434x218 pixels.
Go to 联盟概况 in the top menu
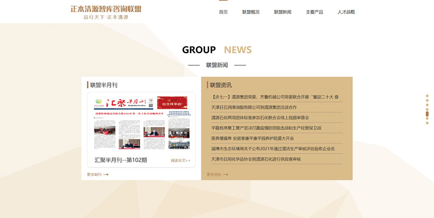pos(251,12)
